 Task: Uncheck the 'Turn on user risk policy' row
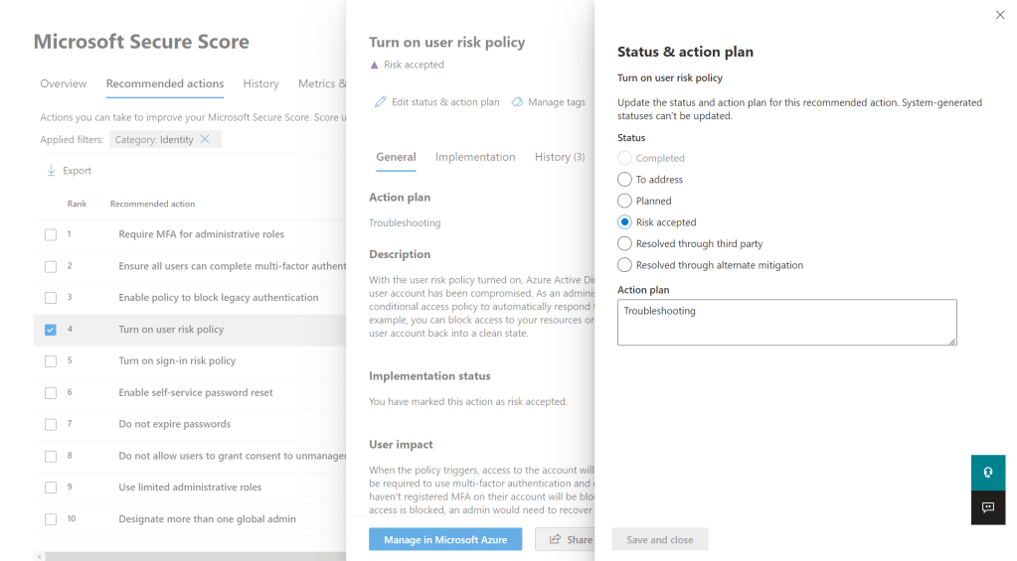click(x=51, y=330)
